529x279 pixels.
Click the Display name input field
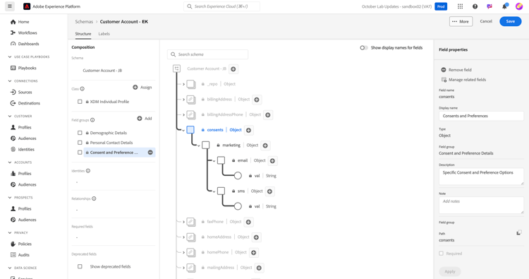tap(482, 116)
